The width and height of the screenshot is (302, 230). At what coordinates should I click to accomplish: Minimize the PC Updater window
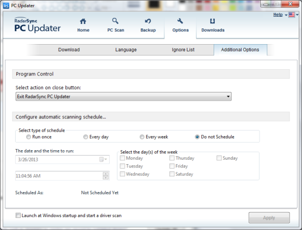(266, 4)
